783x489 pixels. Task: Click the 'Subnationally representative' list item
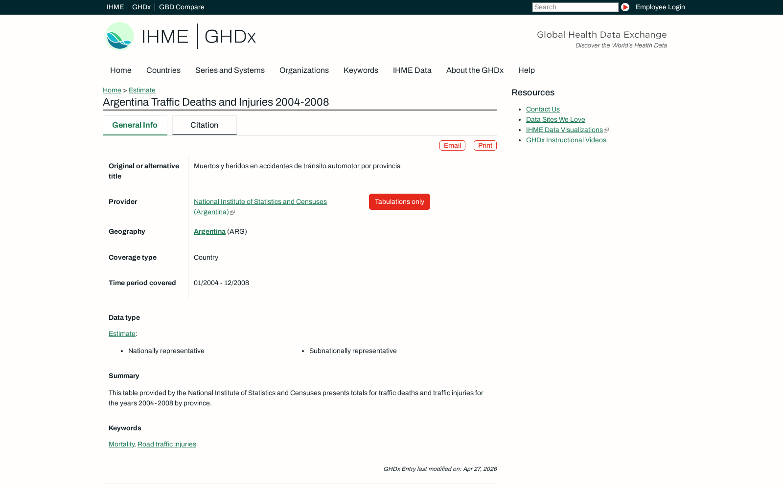point(353,351)
